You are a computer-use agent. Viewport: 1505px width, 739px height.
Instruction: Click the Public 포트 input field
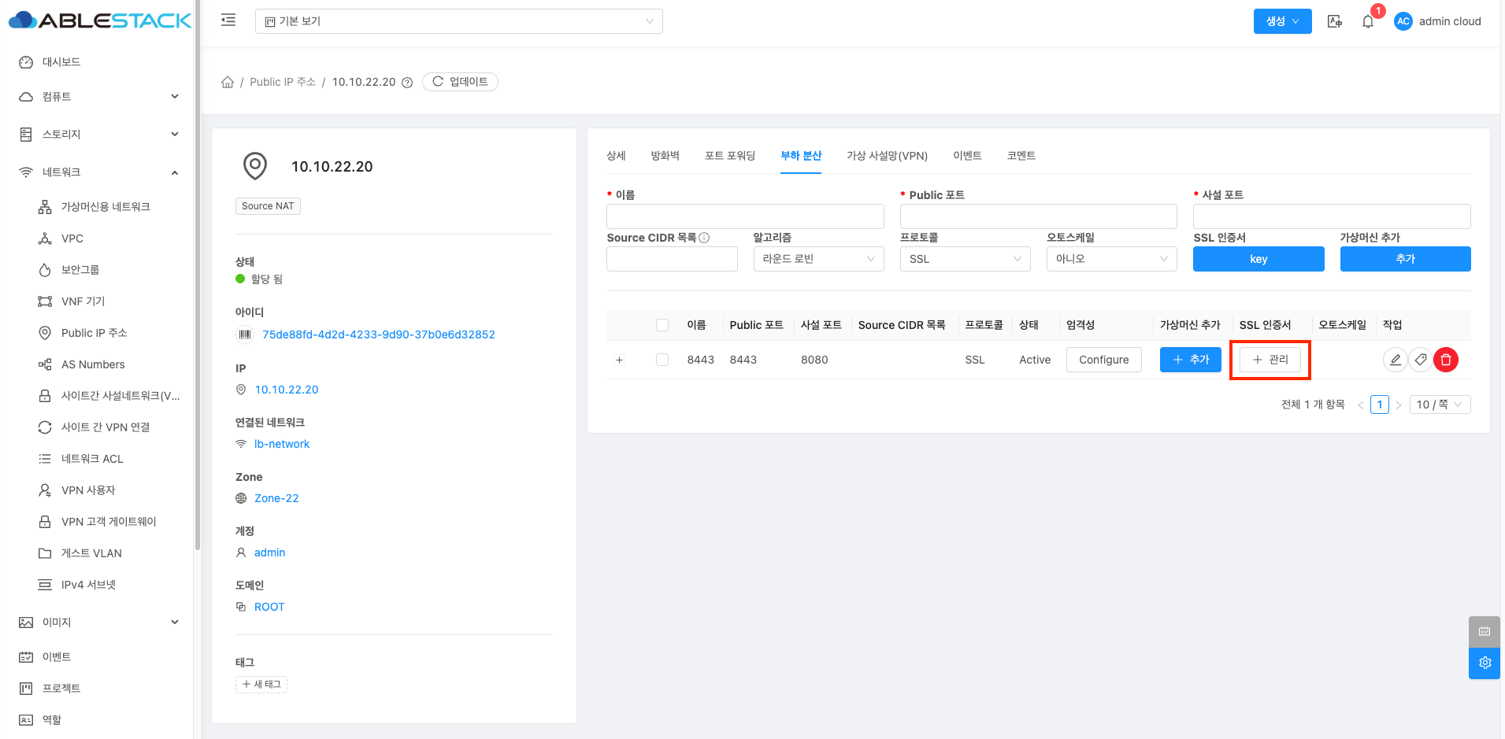[x=1038, y=216]
